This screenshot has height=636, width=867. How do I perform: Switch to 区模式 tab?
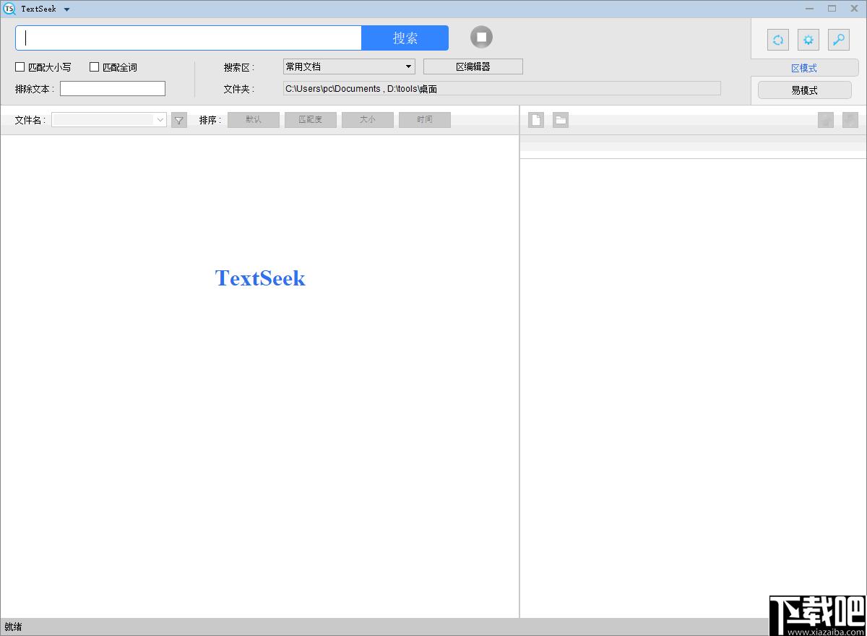click(x=804, y=68)
